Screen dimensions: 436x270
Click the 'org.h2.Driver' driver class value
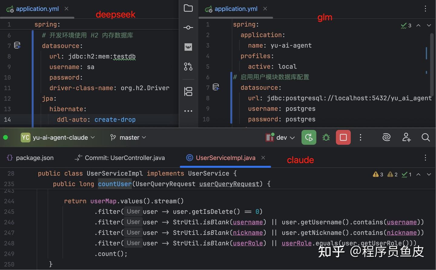tap(145, 88)
